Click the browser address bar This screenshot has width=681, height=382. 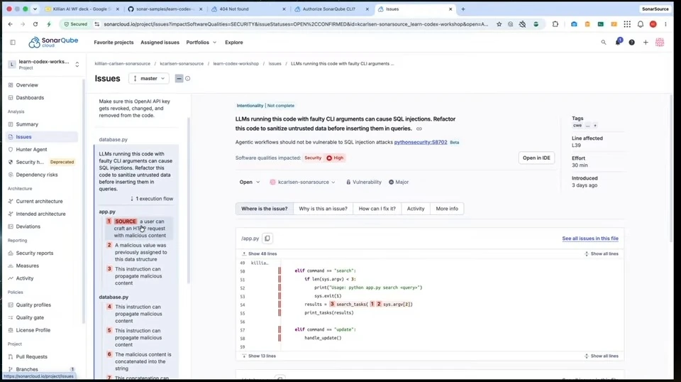click(295, 24)
